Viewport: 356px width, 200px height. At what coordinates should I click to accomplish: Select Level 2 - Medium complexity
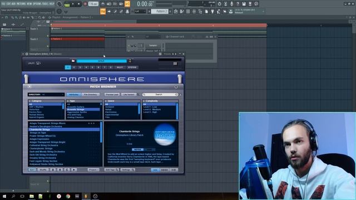tap(159, 109)
